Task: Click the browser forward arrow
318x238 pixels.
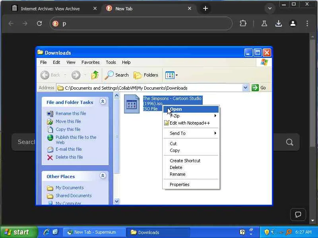Action: (25, 23)
